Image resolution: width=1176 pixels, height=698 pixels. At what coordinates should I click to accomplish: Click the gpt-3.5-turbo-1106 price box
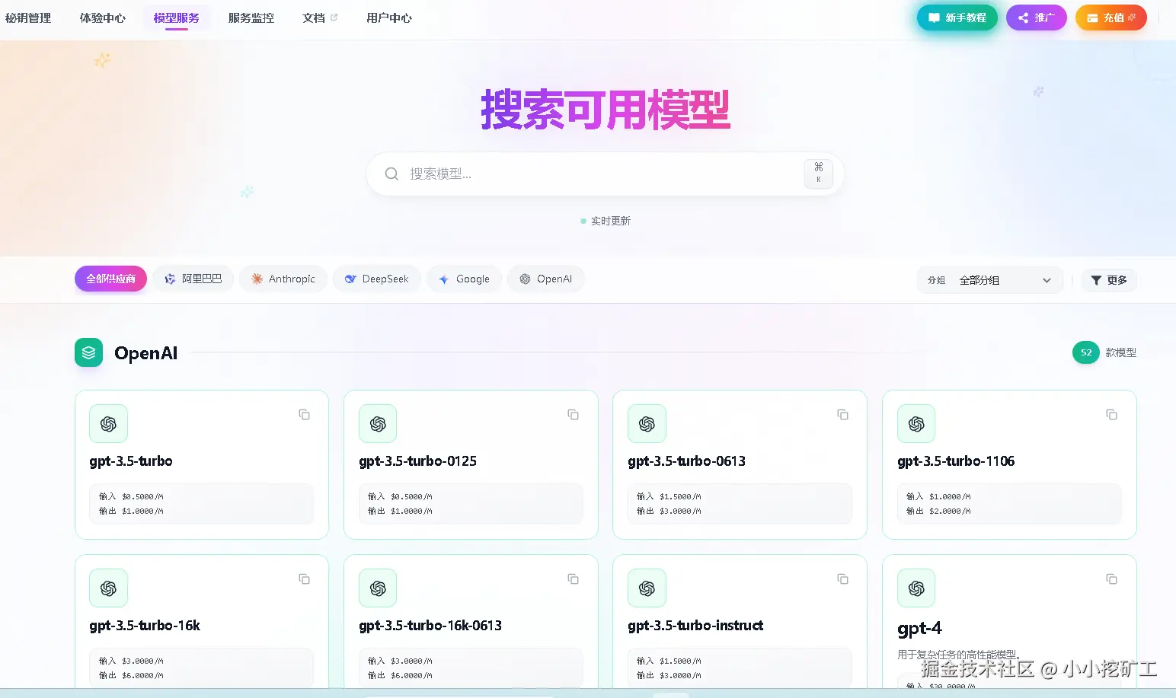[1009, 504]
